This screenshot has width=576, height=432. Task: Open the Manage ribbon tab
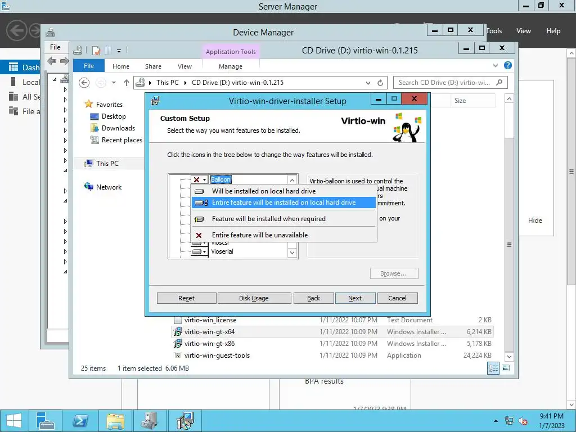[231, 66]
